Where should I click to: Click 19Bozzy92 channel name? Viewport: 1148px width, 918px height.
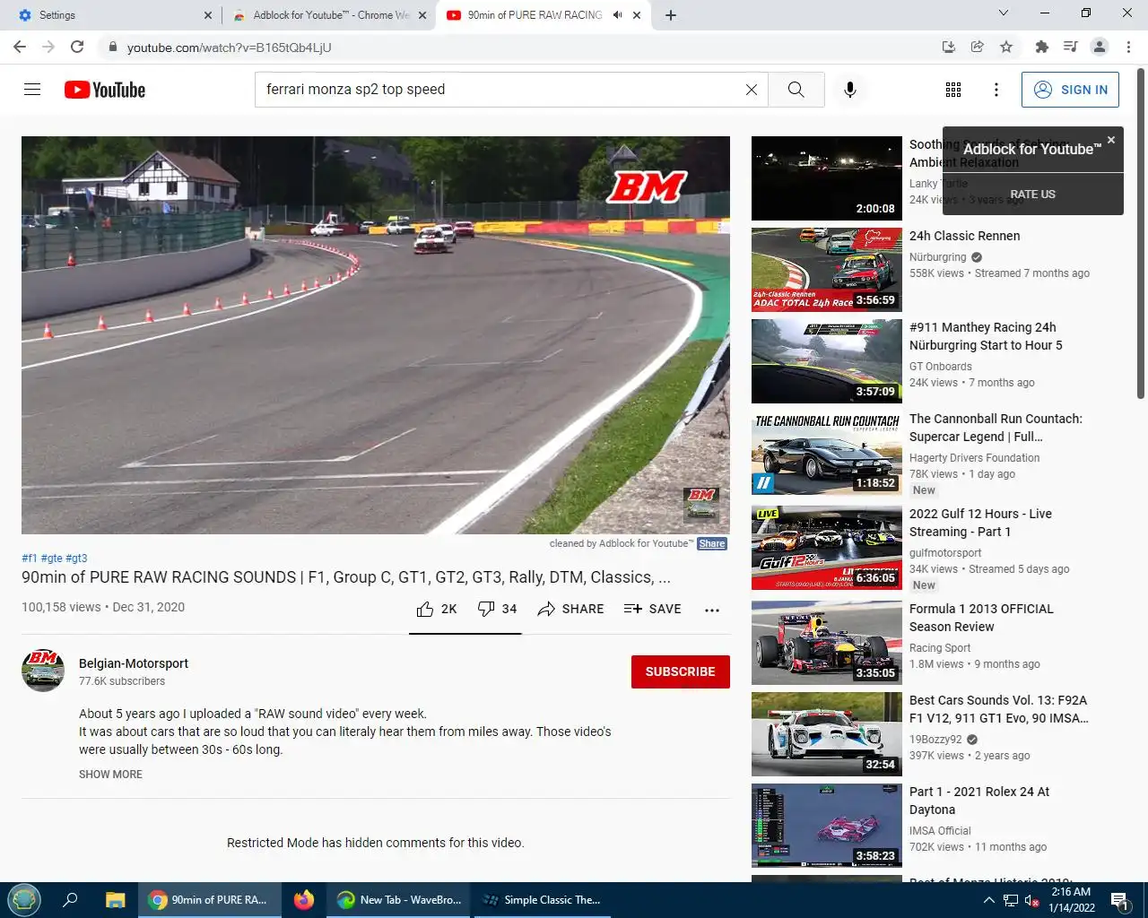[935, 740]
